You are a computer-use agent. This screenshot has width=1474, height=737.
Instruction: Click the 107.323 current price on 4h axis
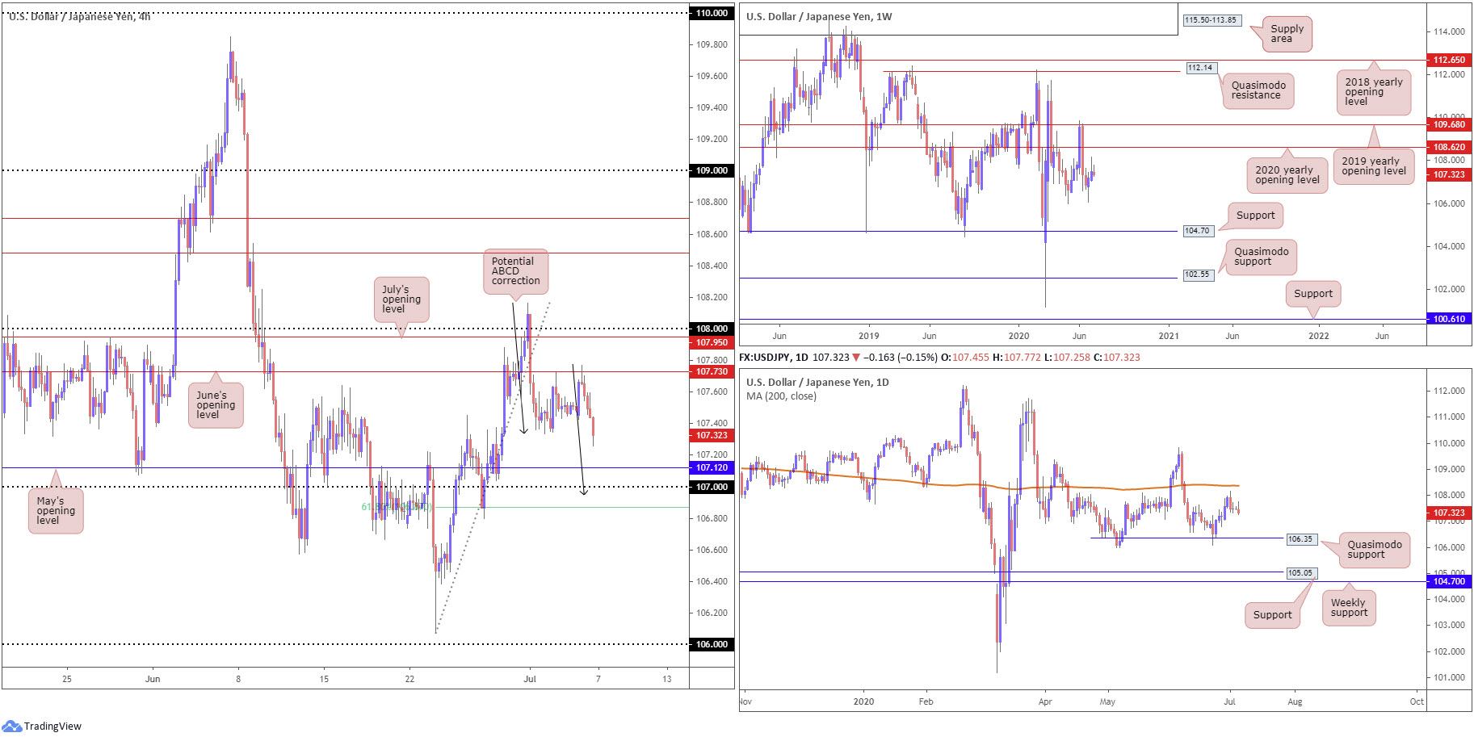click(x=712, y=435)
